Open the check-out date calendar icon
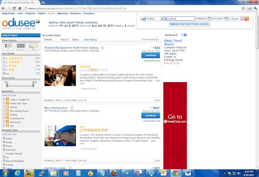 coord(227,19)
